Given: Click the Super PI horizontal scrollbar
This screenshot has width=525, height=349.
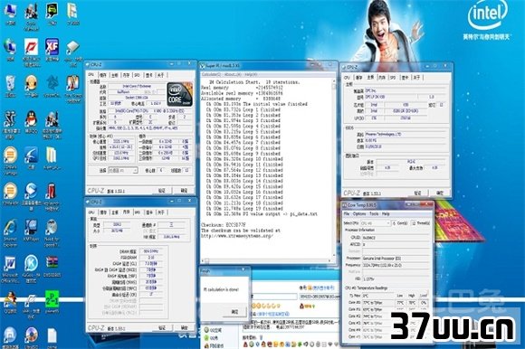Looking at the screenshot, I should click(x=267, y=260).
